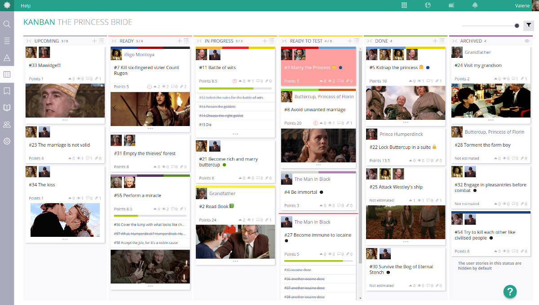
Task: Open task #58 Accept the job, noble cause
Action: click(x=146, y=243)
